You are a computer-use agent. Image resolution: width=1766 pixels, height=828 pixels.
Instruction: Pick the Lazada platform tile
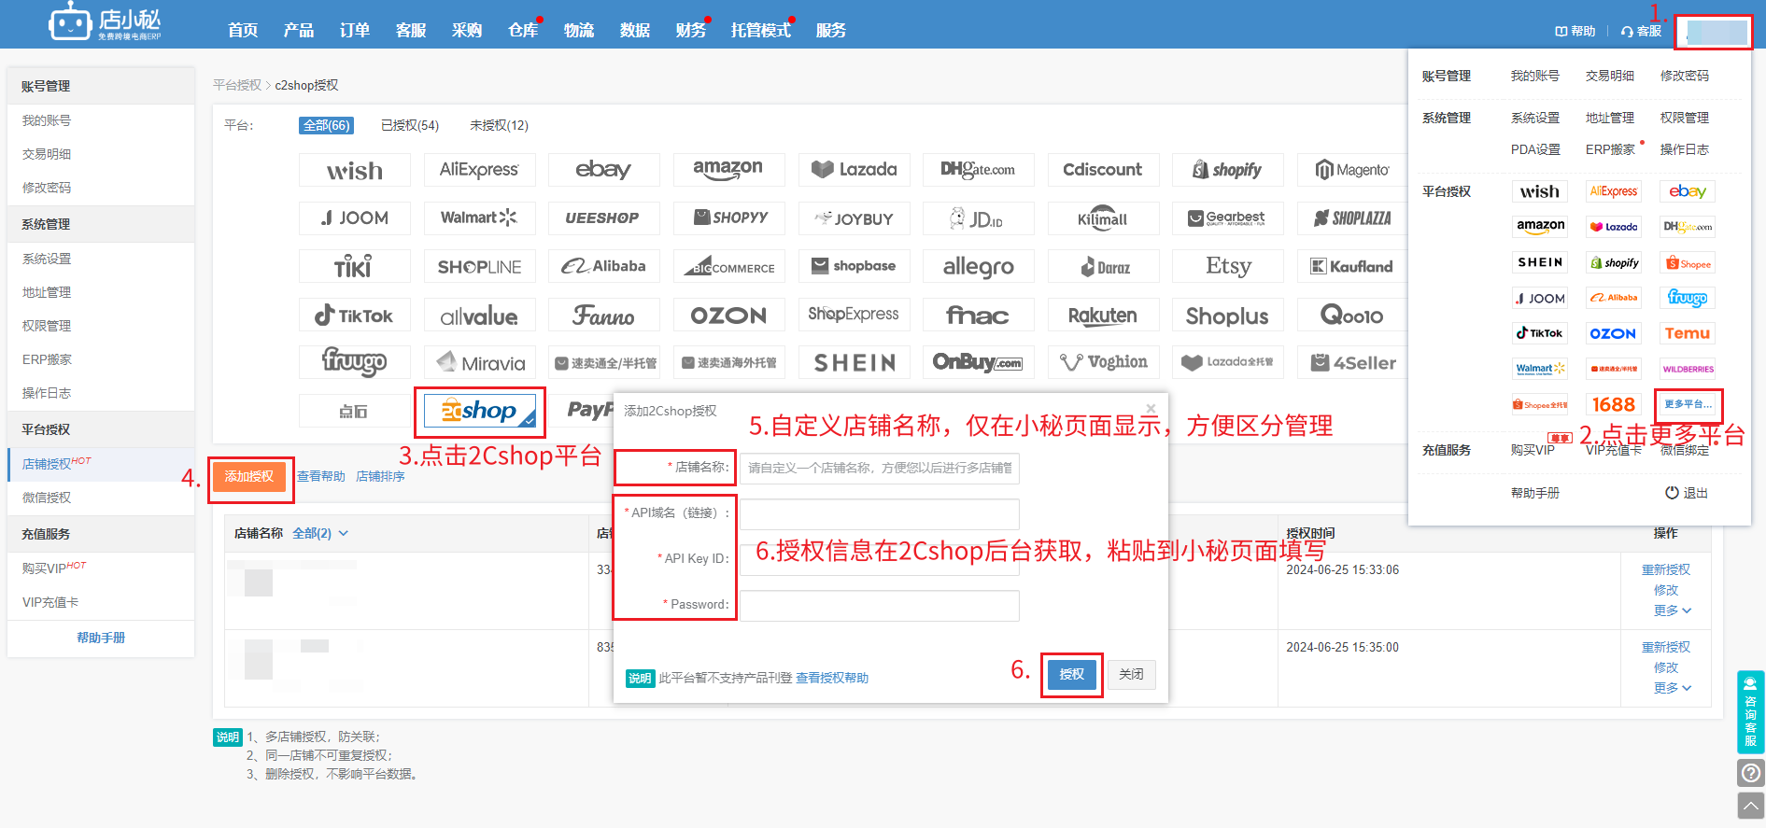coord(854,170)
